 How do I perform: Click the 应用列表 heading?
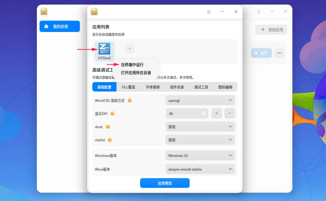[101, 27]
